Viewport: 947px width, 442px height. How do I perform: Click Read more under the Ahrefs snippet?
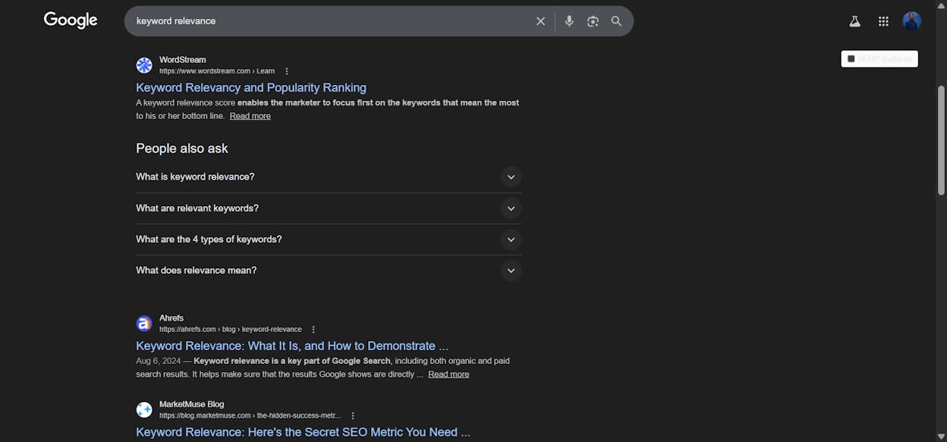point(448,375)
